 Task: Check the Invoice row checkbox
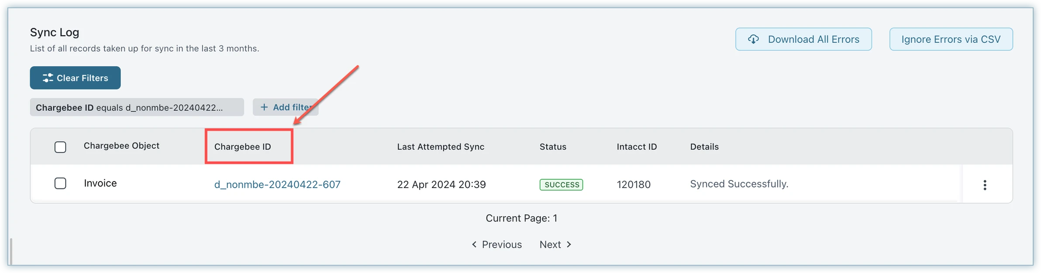coord(60,183)
